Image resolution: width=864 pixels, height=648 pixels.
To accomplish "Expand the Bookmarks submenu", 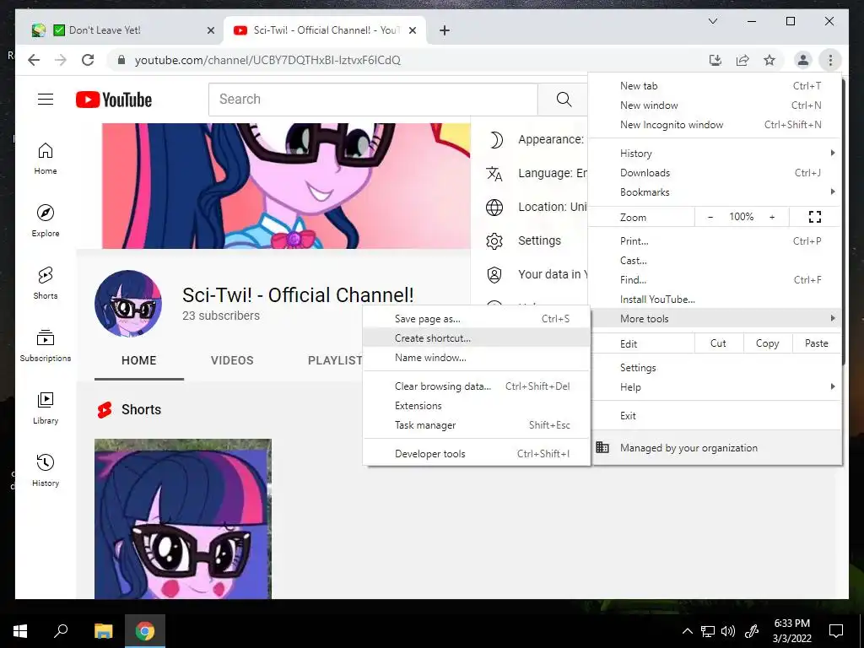I will point(715,192).
